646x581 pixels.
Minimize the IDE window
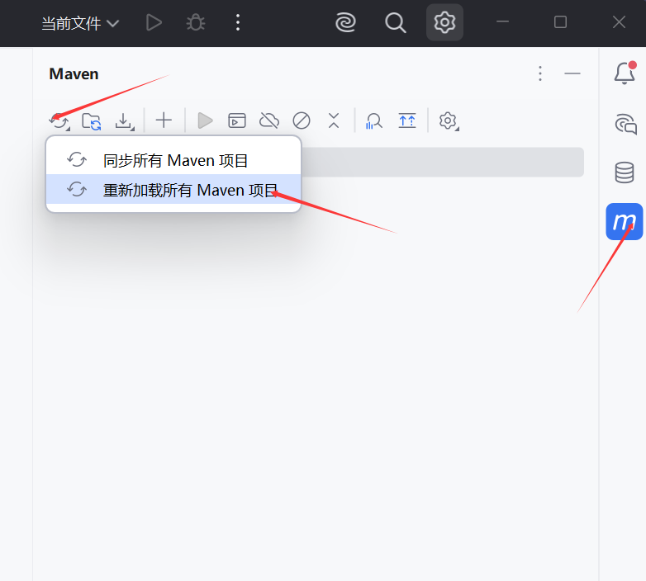tap(502, 21)
